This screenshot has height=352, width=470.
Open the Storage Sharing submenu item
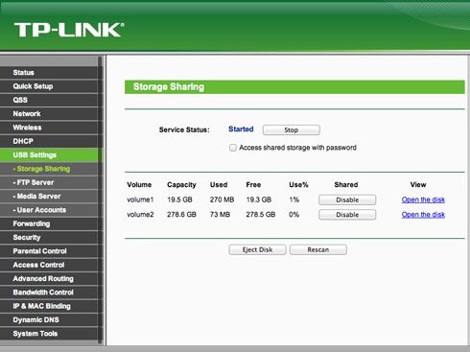(x=49, y=169)
